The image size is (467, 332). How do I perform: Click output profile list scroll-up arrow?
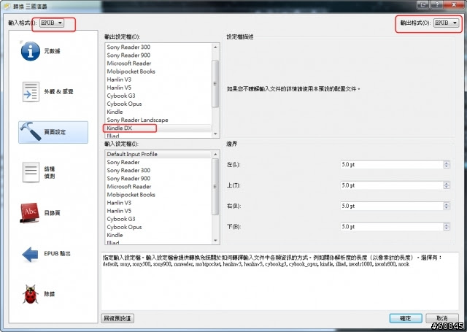tap(215, 47)
